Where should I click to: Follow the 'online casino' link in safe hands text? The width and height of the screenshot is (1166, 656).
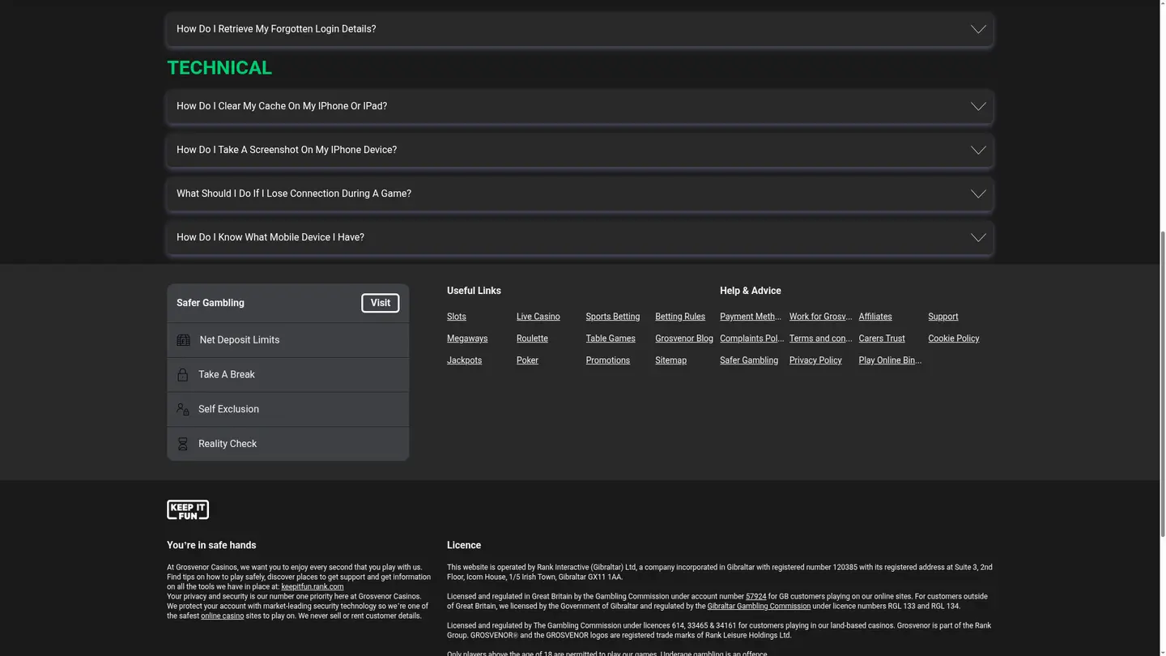click(223, 616)
